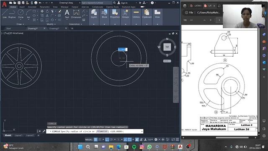Click the command line customize wrench icon
The width and height of the screenshot is (268, 151).
44,131
